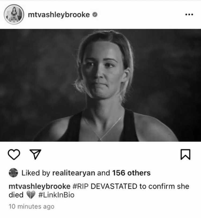This screenshot has height=218, width=201.
Task: Share the post via paper plane icon
Action: pos(35,154)
